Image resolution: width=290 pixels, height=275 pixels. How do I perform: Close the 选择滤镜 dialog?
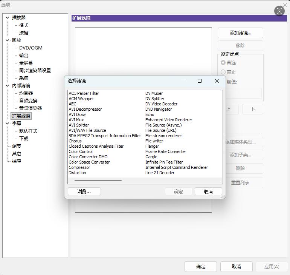click(217, 81)
